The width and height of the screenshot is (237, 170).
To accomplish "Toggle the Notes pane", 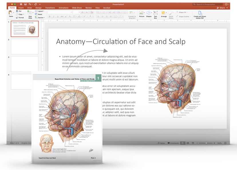I will pos(161,143).
